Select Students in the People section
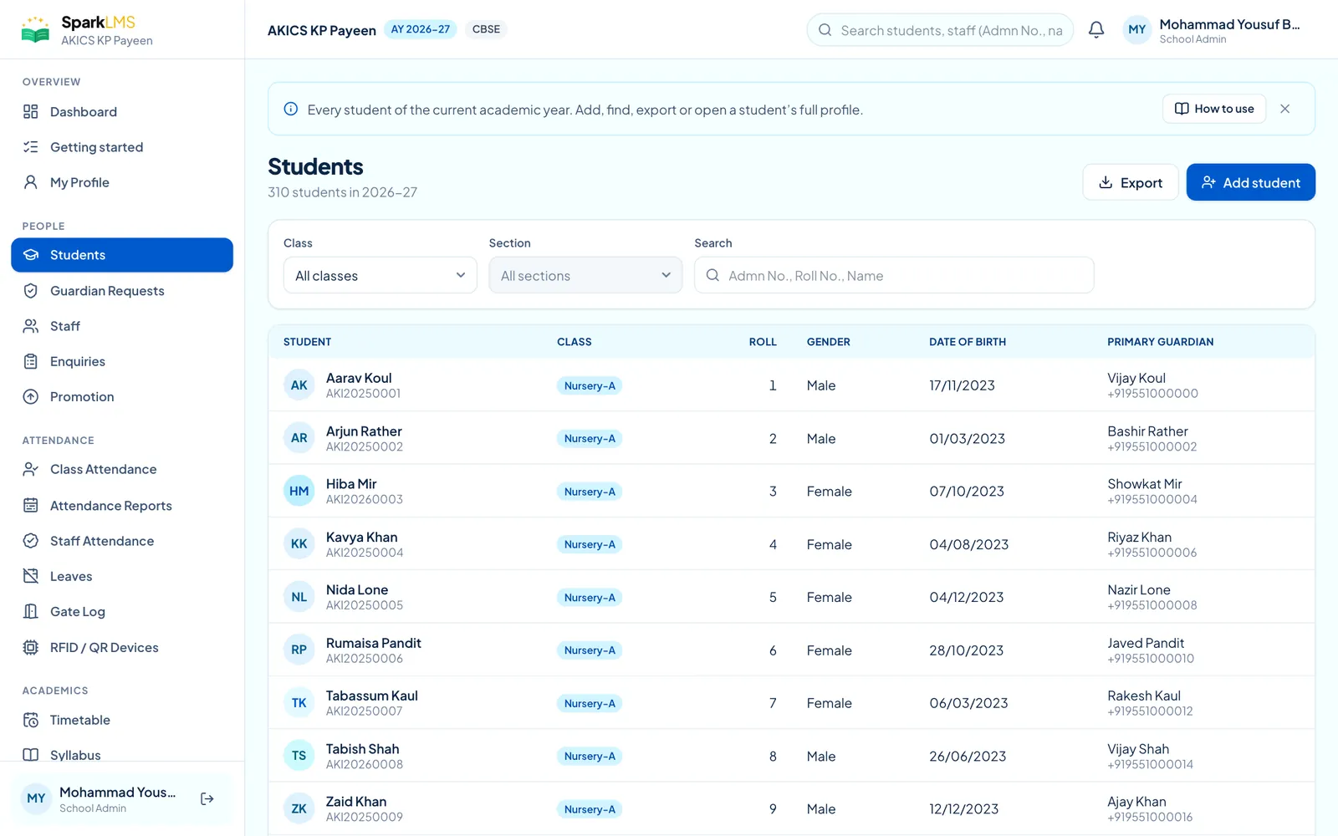Screen dimensions: 1338x836 (122, 255)
